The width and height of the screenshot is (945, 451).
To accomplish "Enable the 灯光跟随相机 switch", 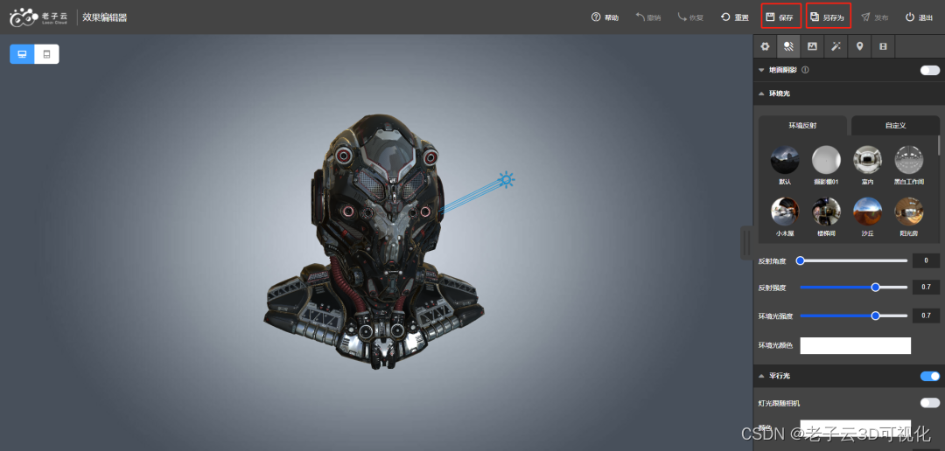I will [929, 403].
